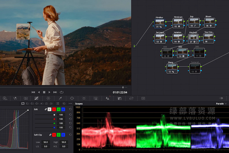The height and width of the screenshot is (153, 229).
Task: Click the red intensity slider handle
Action: point(54,119)
